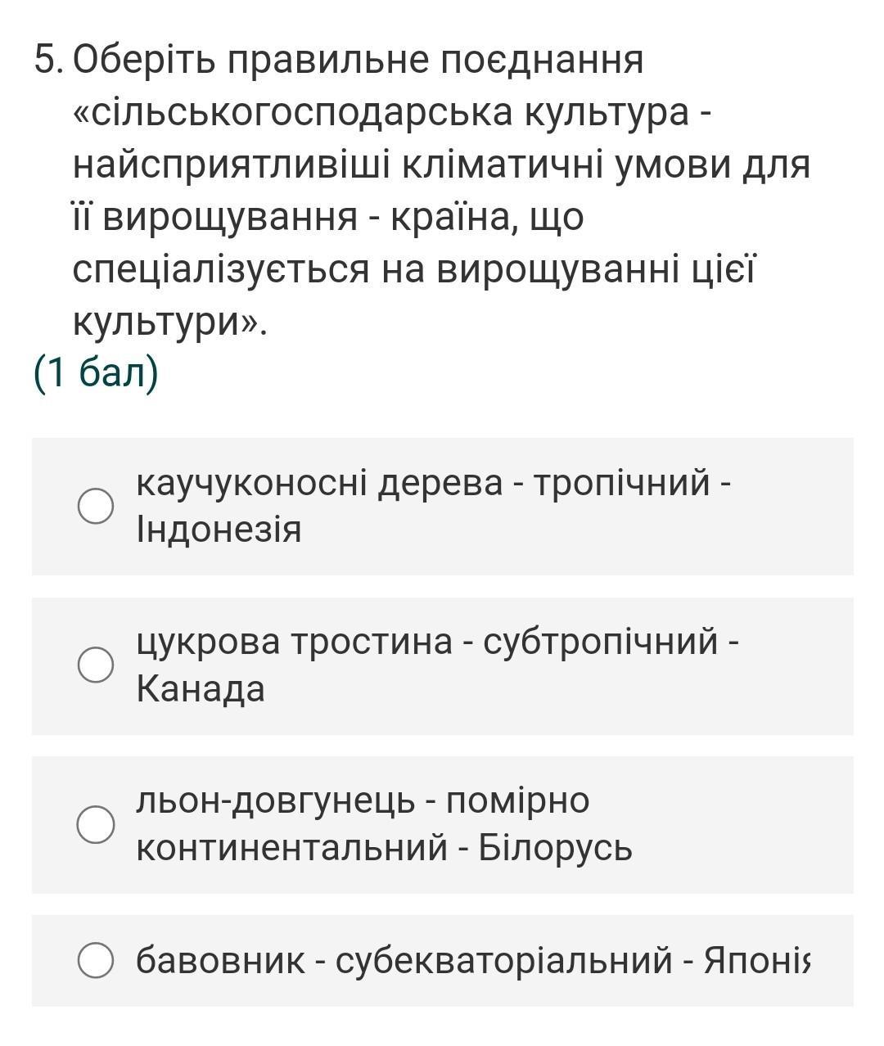884x1046 pixels.
Task: Click the word 'Канада' in the second option
Action: (201, 688)
